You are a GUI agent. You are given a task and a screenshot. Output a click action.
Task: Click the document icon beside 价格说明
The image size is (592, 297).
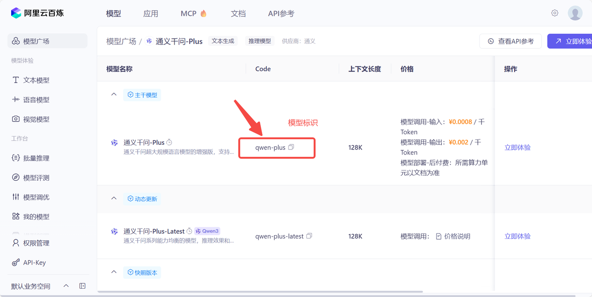[x=439, y=236]
